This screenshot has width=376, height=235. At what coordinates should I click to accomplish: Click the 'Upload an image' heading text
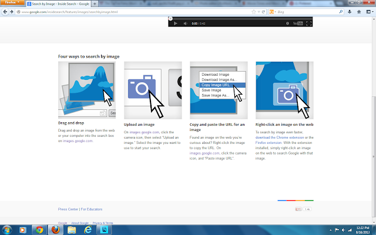click(x=139, y=125)
